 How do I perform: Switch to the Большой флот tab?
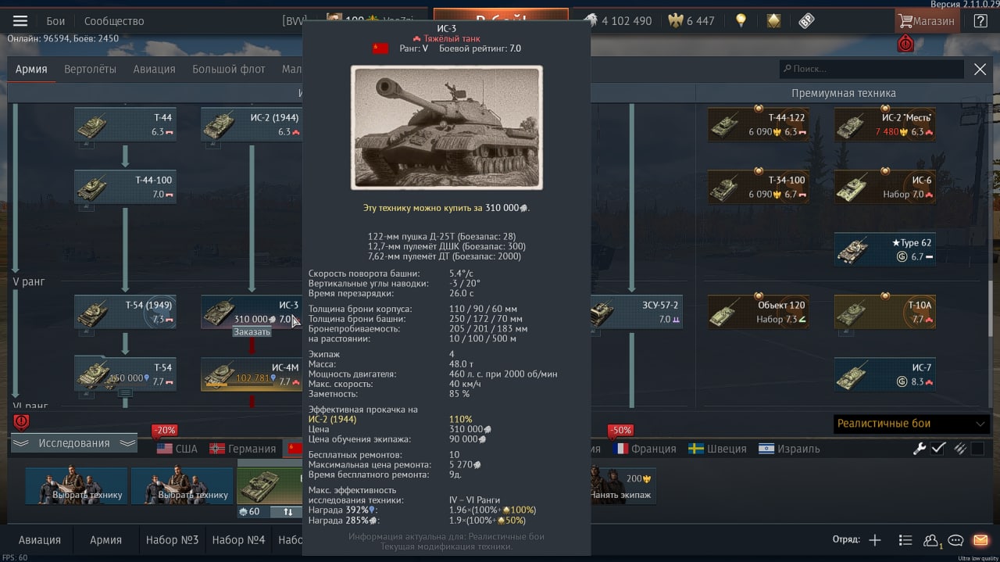coord(229,69)
